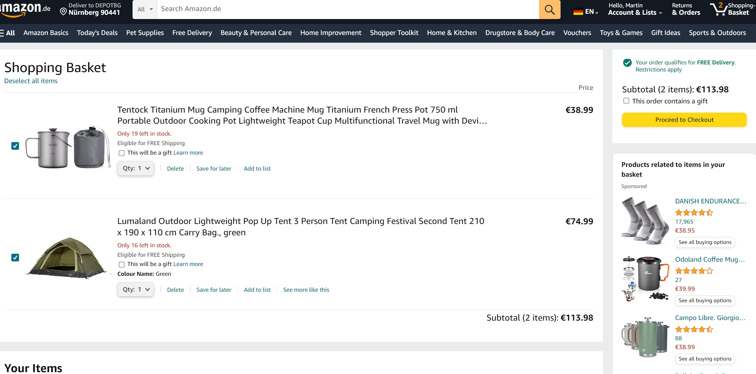Image resolution: width=756 pixels, height=374 pixels.
Task: Open Home Improvement category
Action: 331,33
